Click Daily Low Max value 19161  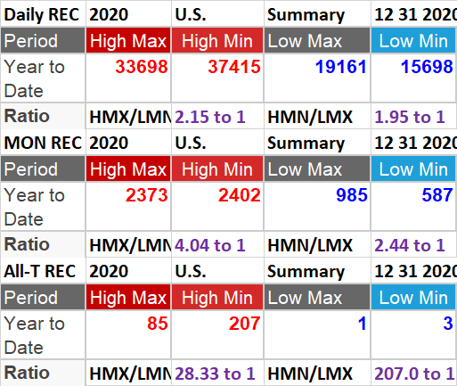click(317, 78)
